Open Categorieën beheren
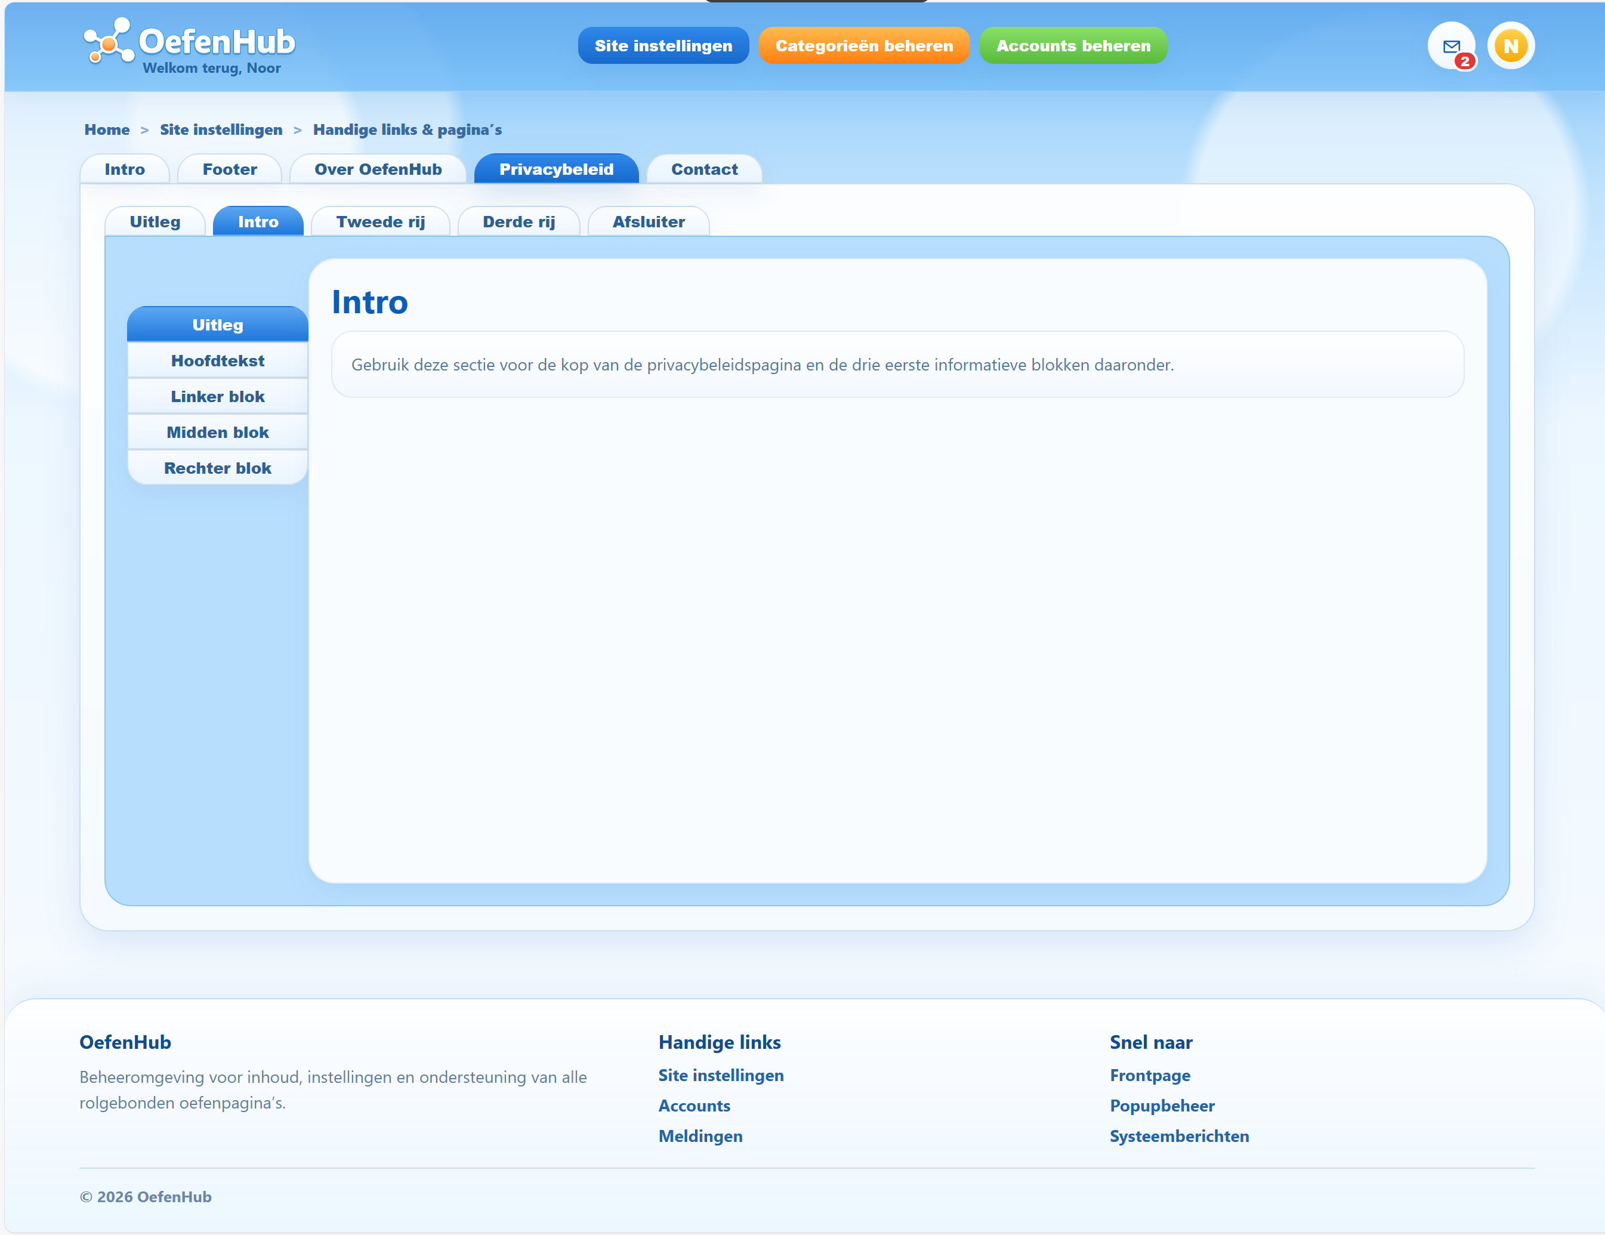Image resolution: width=1605 pixels, height=1235 pixels. 863,45
